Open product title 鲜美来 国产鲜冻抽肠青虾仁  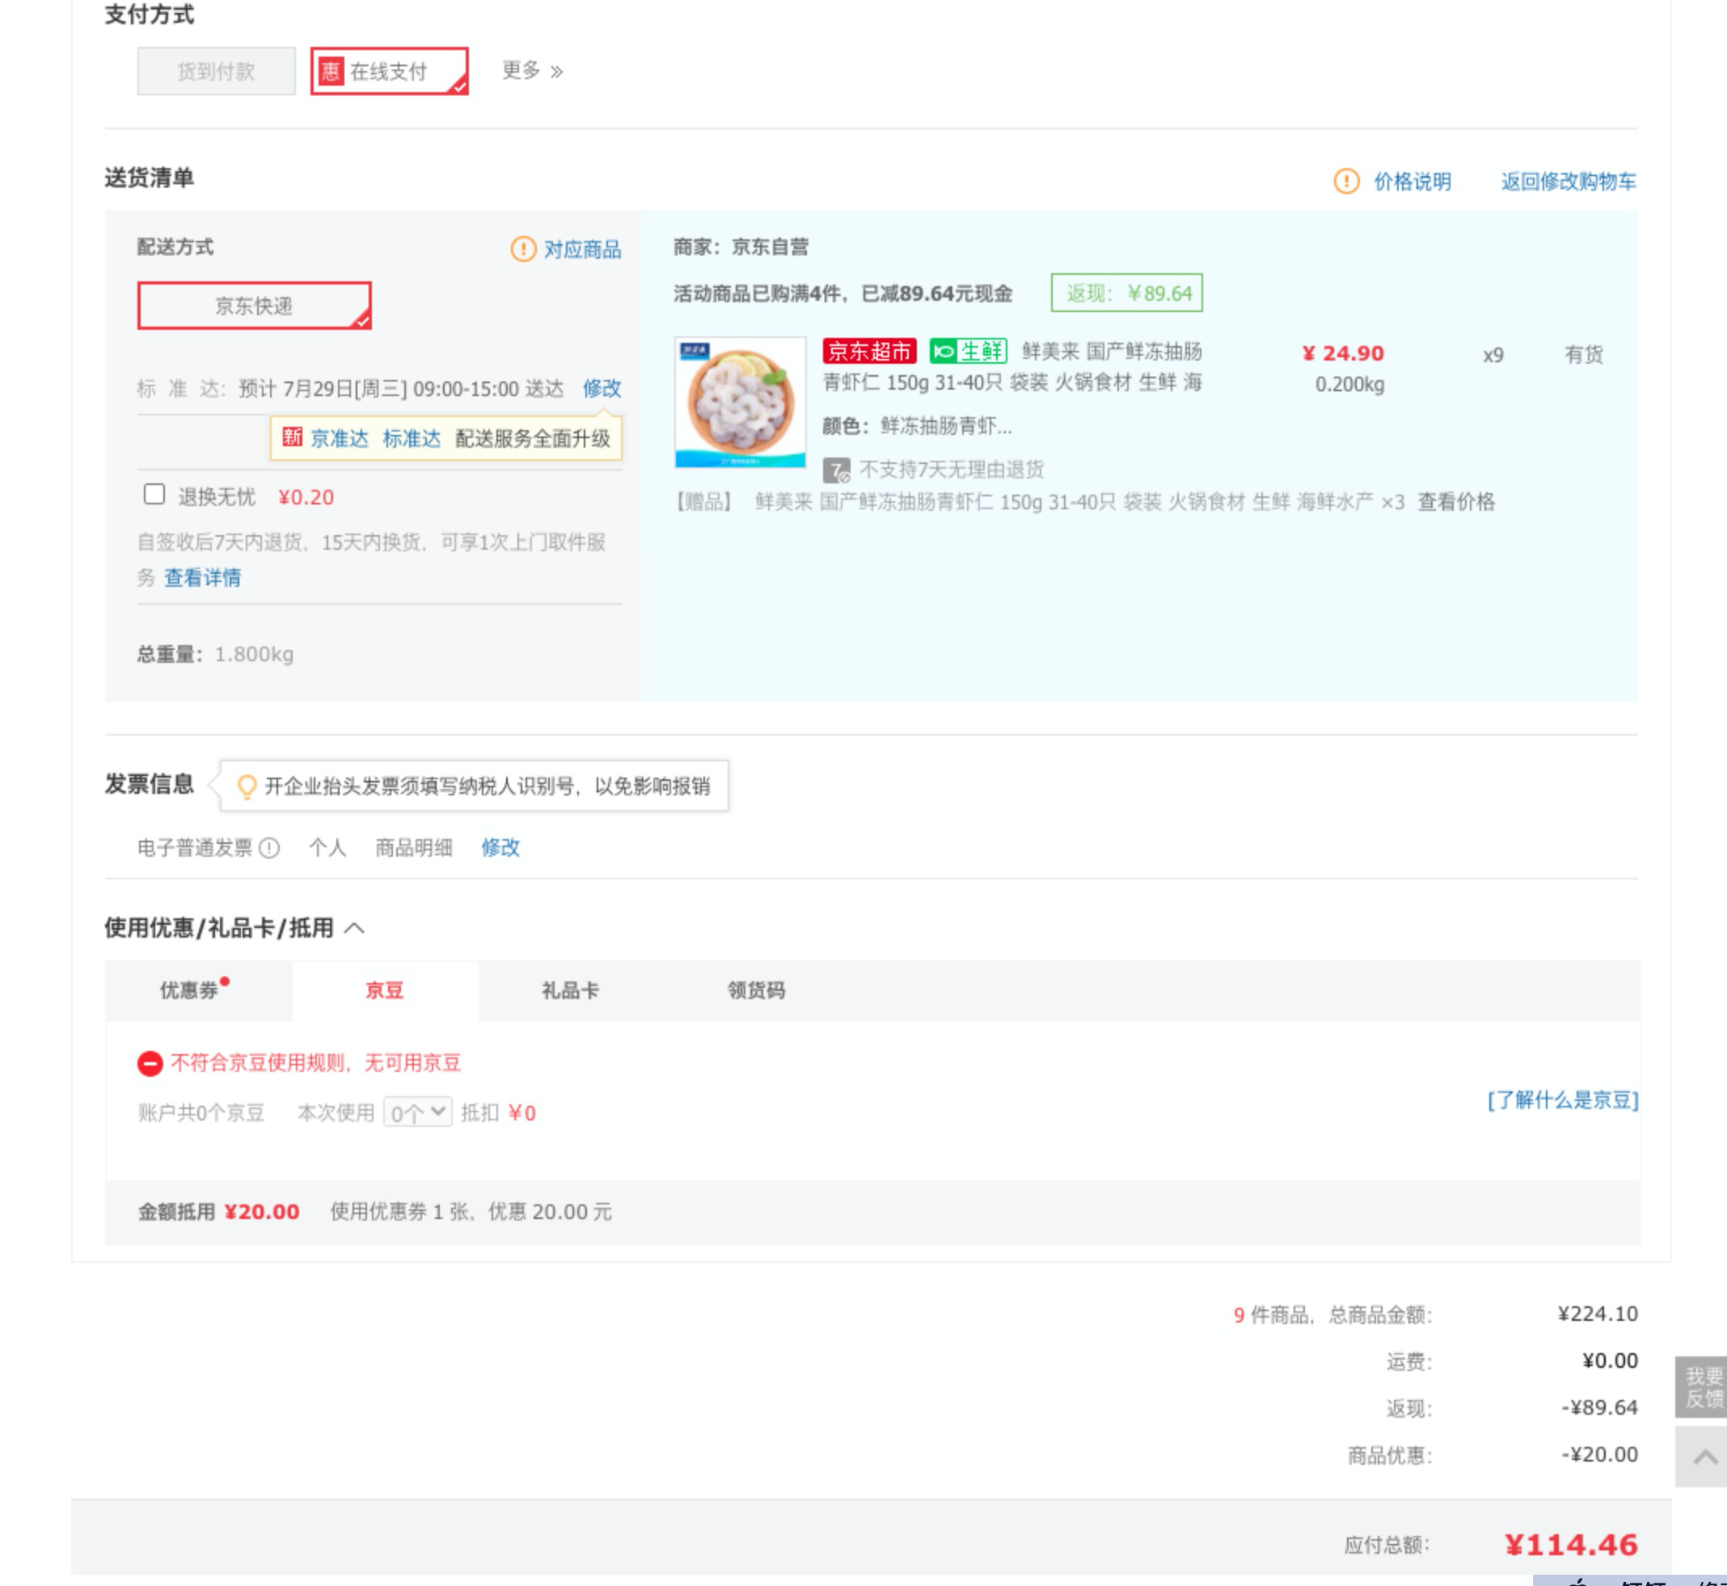(x=1013, y=366)
